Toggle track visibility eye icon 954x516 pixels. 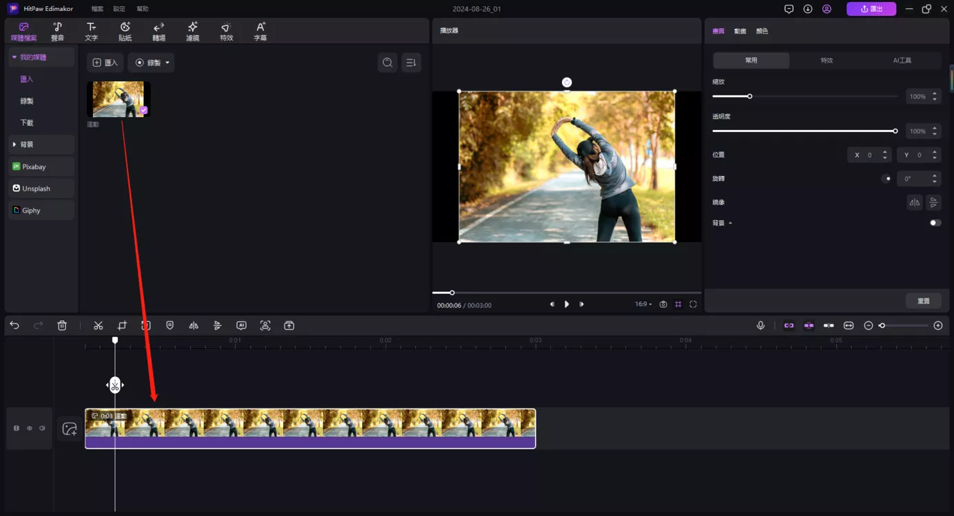[30, 429]
